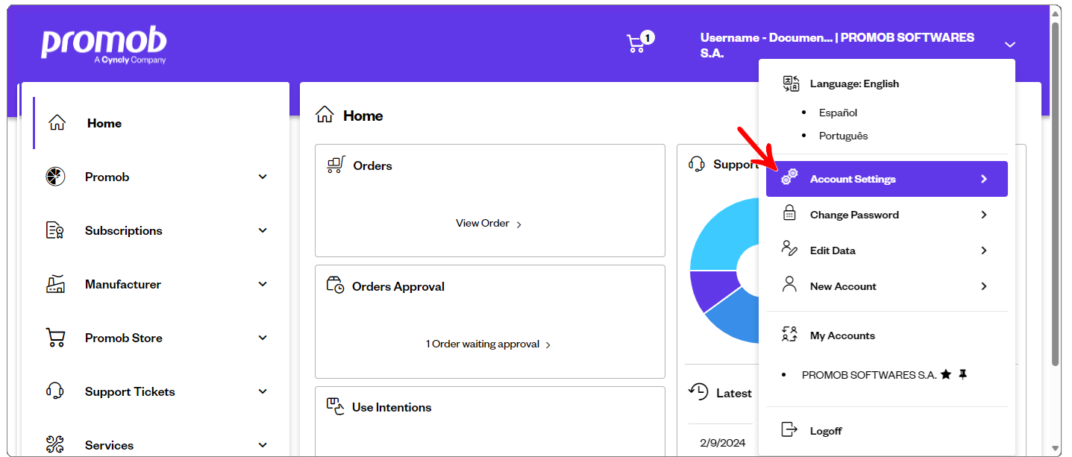Click the Change Password lock icon
The image size is (1072, 457).
coord(789,214)
